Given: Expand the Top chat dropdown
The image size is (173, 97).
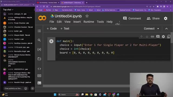Looking at the screenshot, I should [x=8, y=10].
